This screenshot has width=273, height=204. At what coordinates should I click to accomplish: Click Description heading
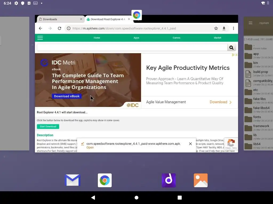coord(45,135)
